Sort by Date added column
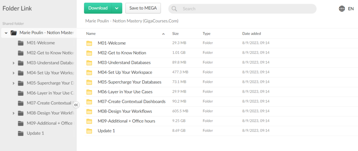This screenshot has height=151, width=358. click(251, 34)
